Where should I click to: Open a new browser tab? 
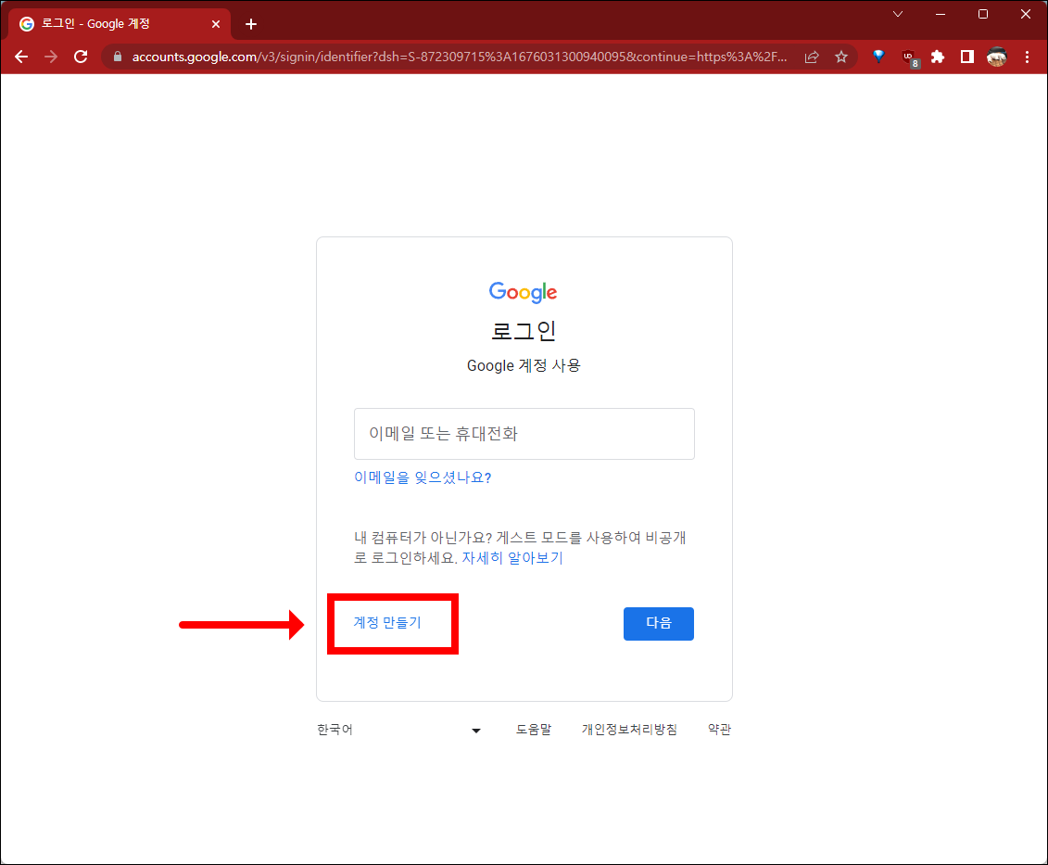[x=250, y=24]
